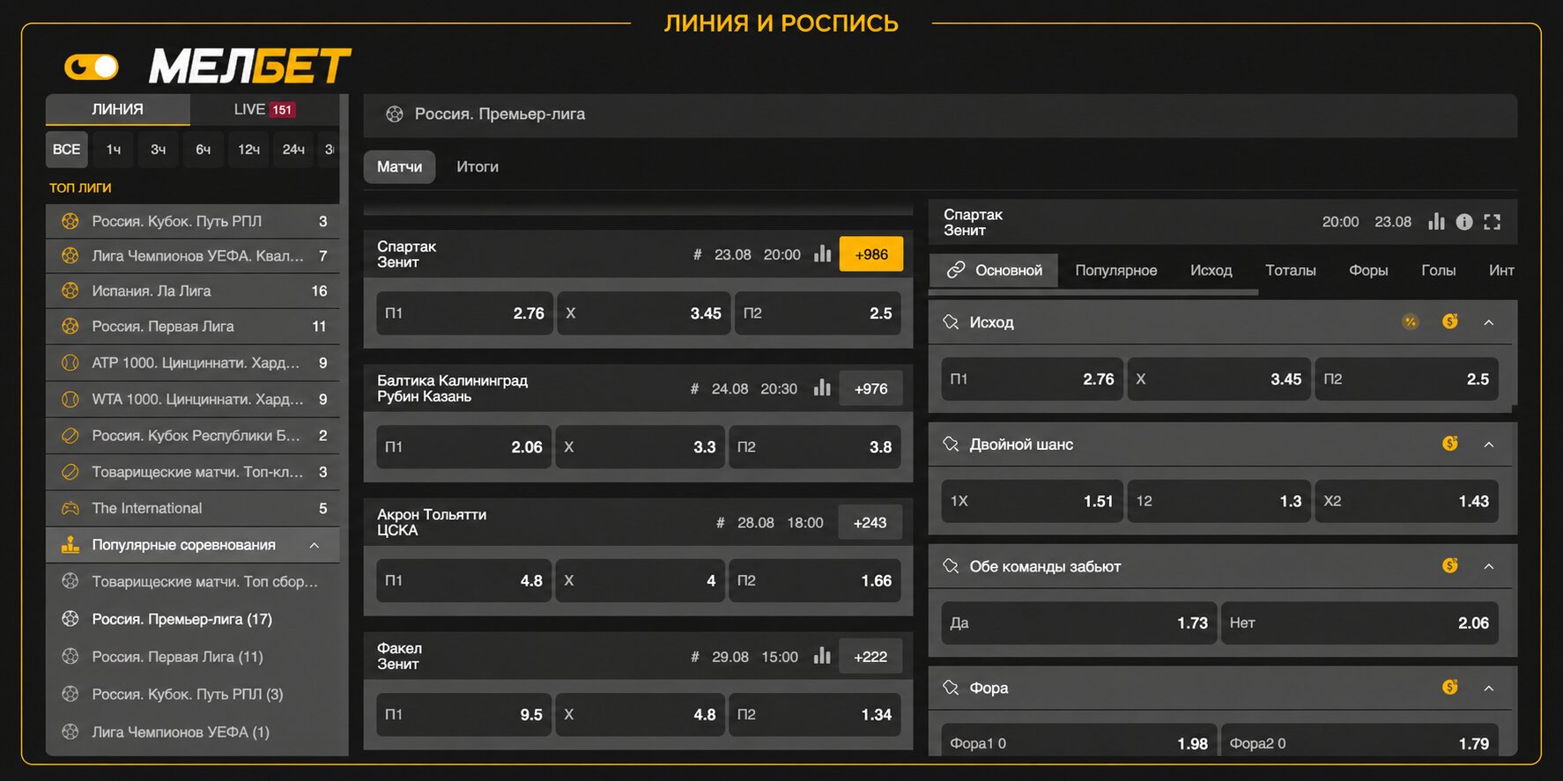Click sport icon for Россия. Кубок Республики Б
The width and height of the screenshot is (1563, 781).
[x=70, y=436]
